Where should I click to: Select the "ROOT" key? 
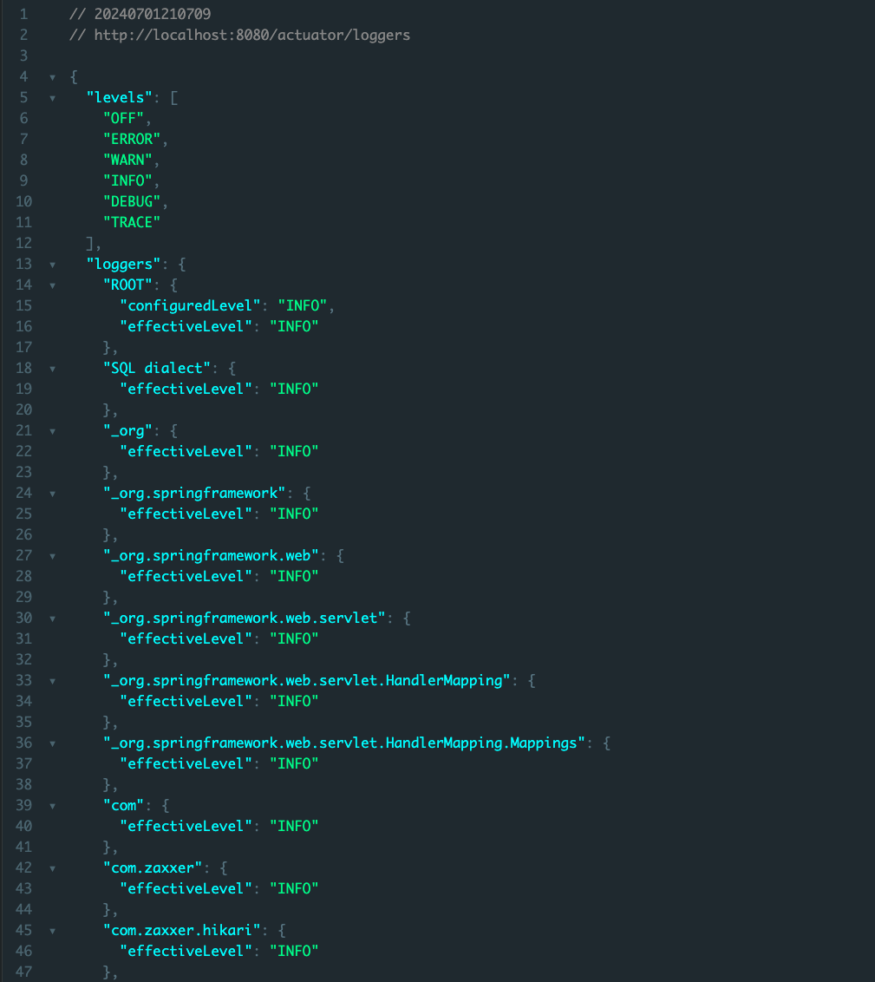127,285
